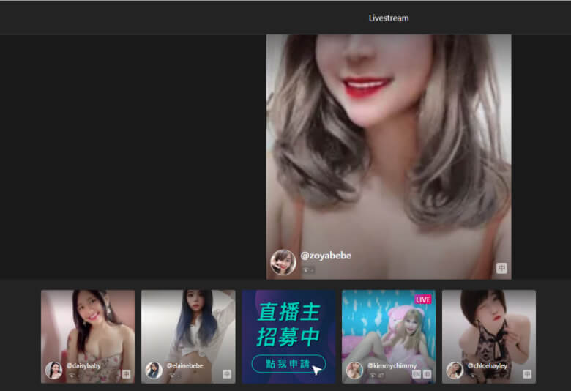Click the language badge on daisybaby thumbnail
571x391 pixels.
coord(127,373)
